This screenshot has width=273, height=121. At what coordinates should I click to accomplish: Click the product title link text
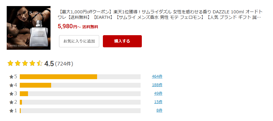tap(160, 15)
